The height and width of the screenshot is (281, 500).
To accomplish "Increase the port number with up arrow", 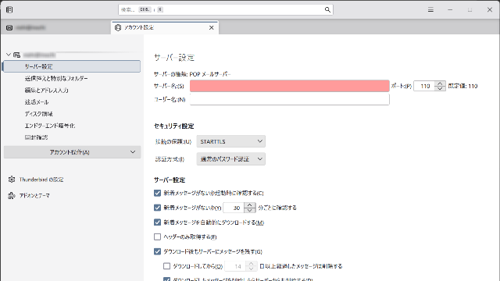I will click(440, 84).
